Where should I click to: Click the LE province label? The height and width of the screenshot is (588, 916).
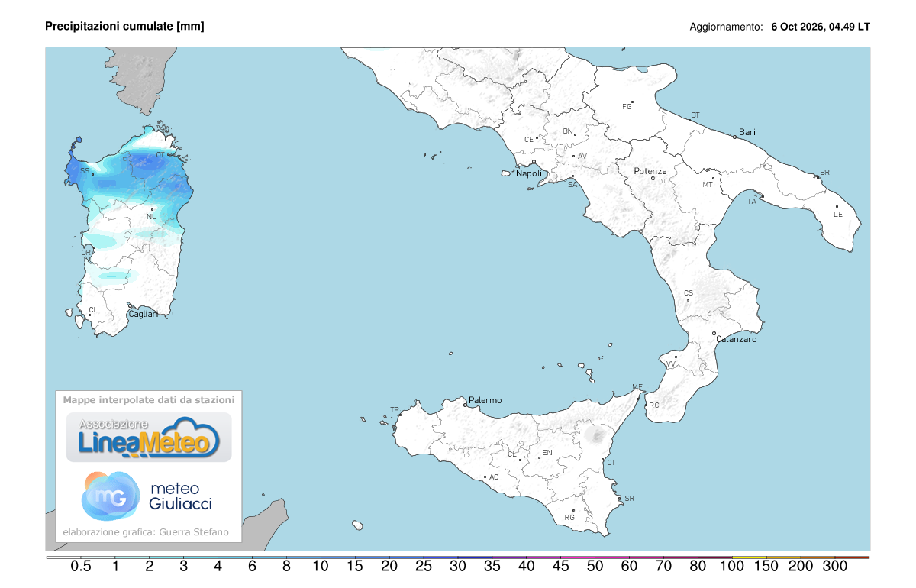(838, 214)
